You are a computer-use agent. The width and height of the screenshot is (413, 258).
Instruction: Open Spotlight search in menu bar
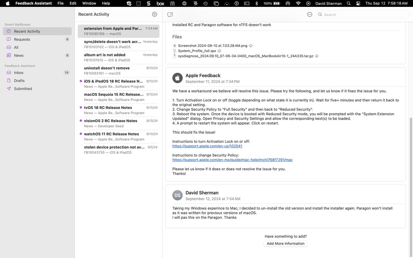[349, 3]
